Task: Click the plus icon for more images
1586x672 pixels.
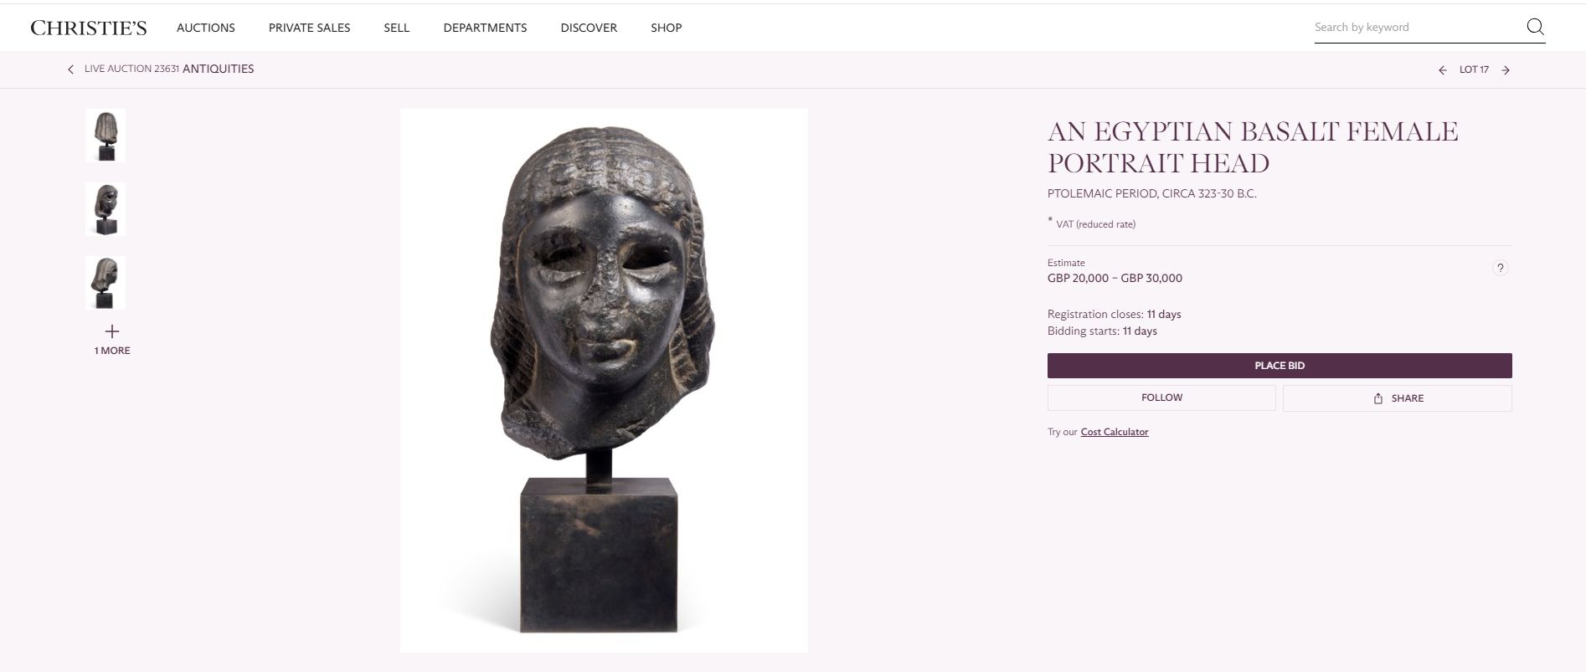Action: point(112,331)
